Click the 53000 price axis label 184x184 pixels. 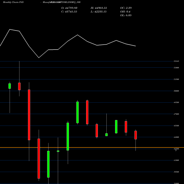pyautogui.click(x=176, y=68)
